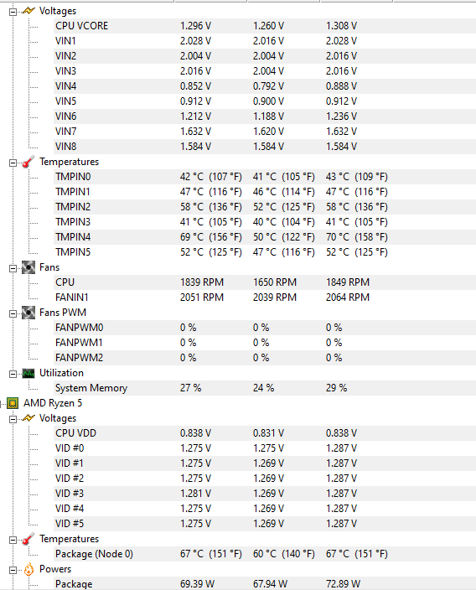The width and height of the screenshot is (476, 590).
Task: Select the VID #3 voltage row
Action: (265, 494)
